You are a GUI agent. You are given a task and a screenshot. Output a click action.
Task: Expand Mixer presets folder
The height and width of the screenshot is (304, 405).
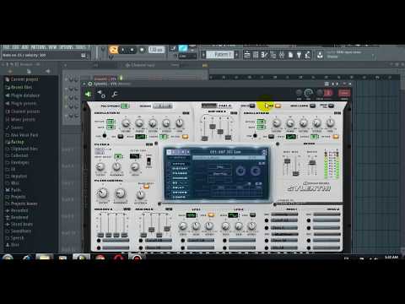click(20, 119)
